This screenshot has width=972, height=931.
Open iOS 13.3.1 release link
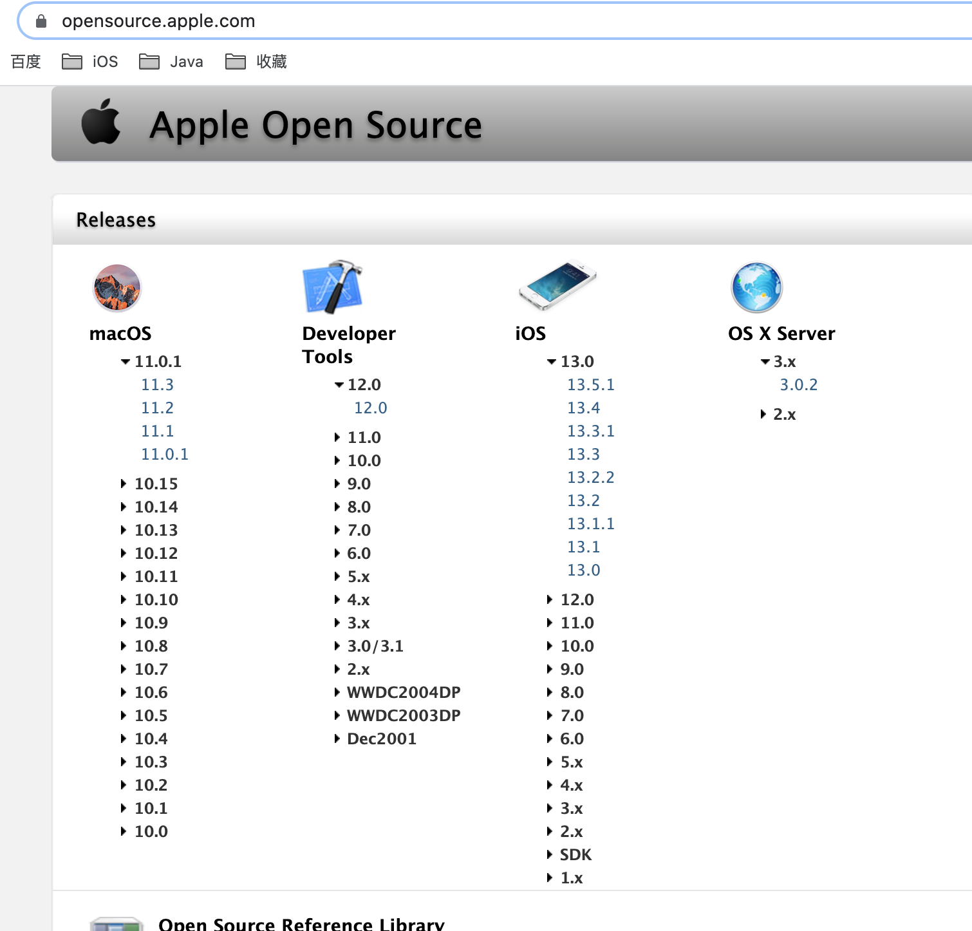(x=591, y=431)
